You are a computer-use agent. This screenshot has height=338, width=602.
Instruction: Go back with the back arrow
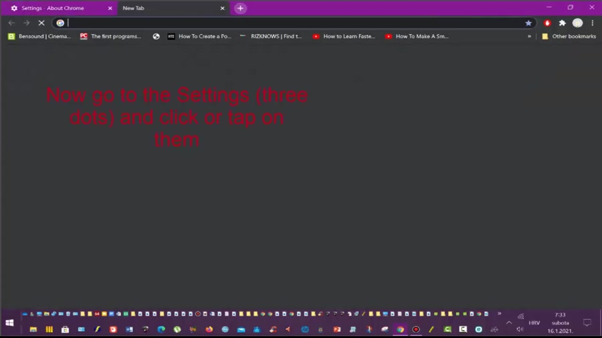tap(11, 23)
